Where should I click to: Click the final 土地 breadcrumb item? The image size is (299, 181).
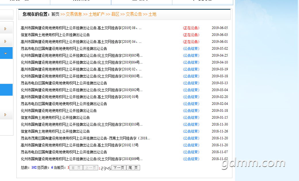[152, 14]
